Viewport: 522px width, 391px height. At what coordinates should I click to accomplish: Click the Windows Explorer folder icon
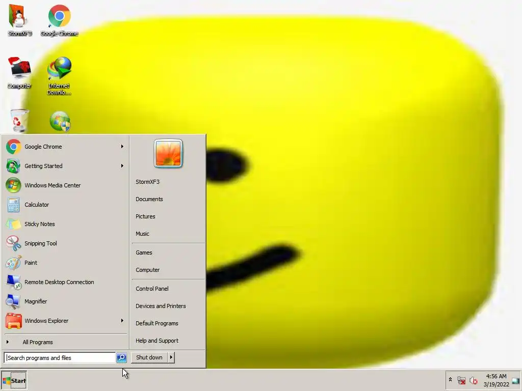coord(13,321)
